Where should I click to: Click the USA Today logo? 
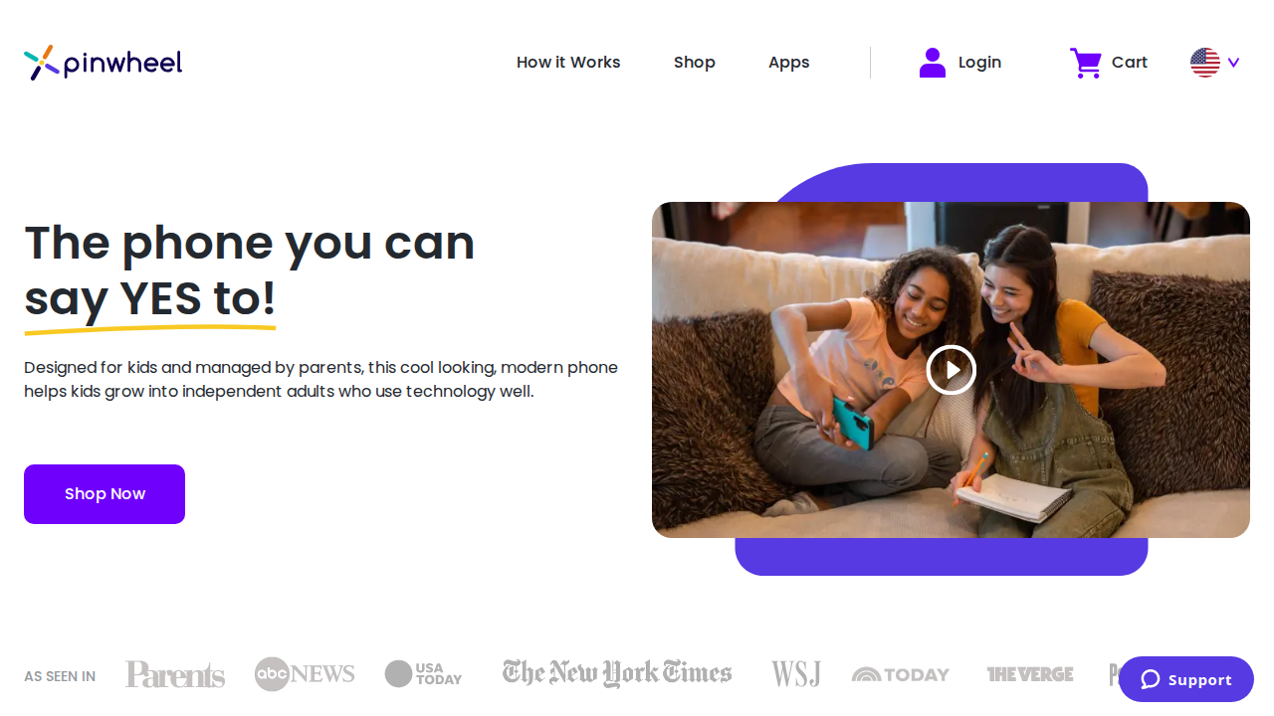pyautogui.click(x=424, y=674)
